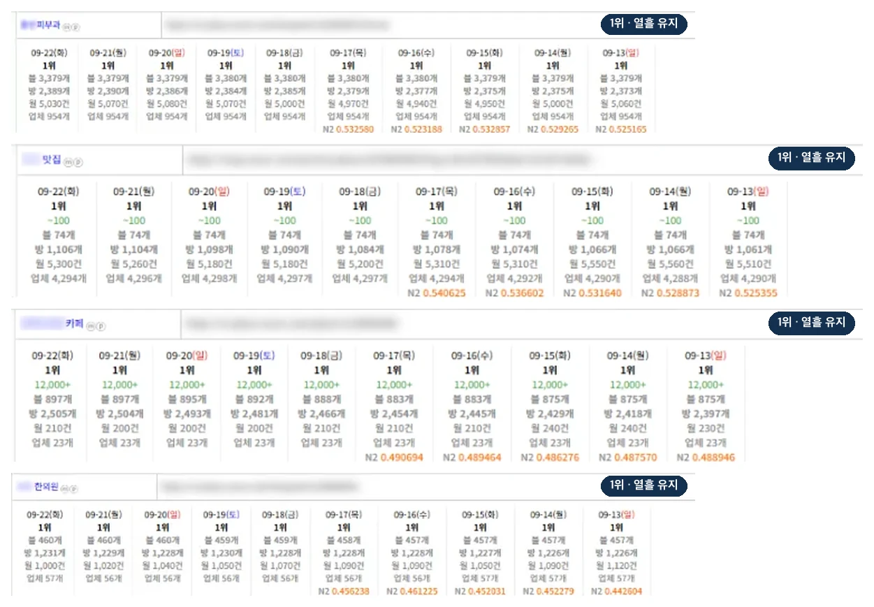Click 09-22(화) date in the 카페 table

[52, 356]
